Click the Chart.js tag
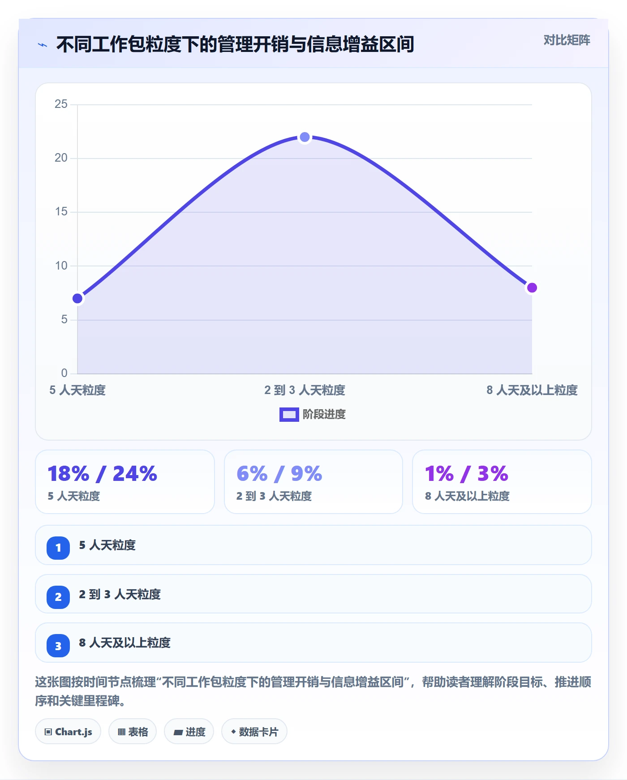The height and width of the screenshot is (780, 627). pos(68,732)
